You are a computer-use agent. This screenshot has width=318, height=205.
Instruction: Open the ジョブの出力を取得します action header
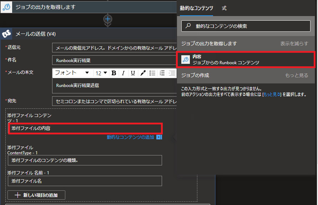click(x=89, y=7)
